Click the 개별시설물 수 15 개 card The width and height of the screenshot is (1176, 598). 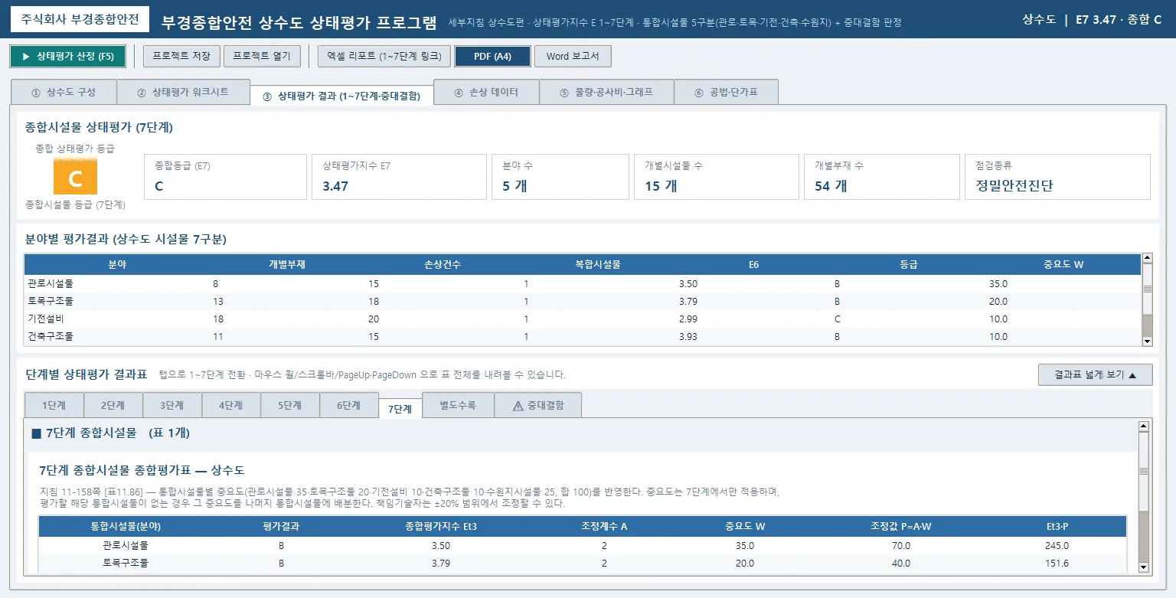point(716,177)
